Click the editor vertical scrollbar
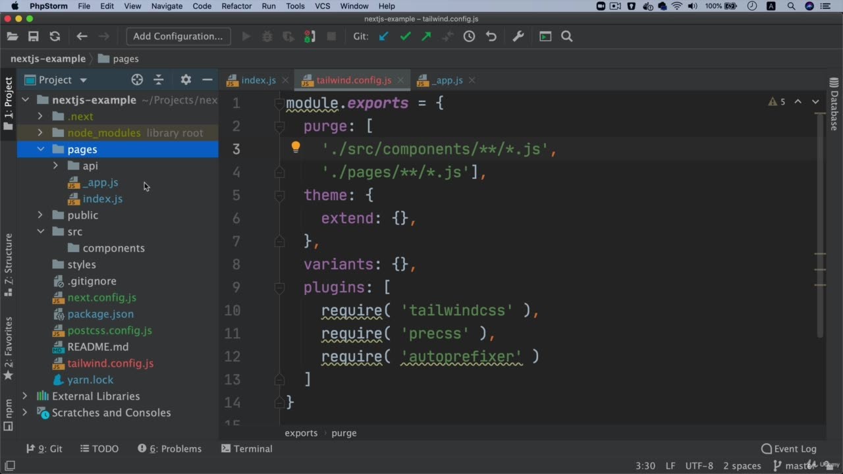This screenshot has height=474, width=843. point(820,224)
